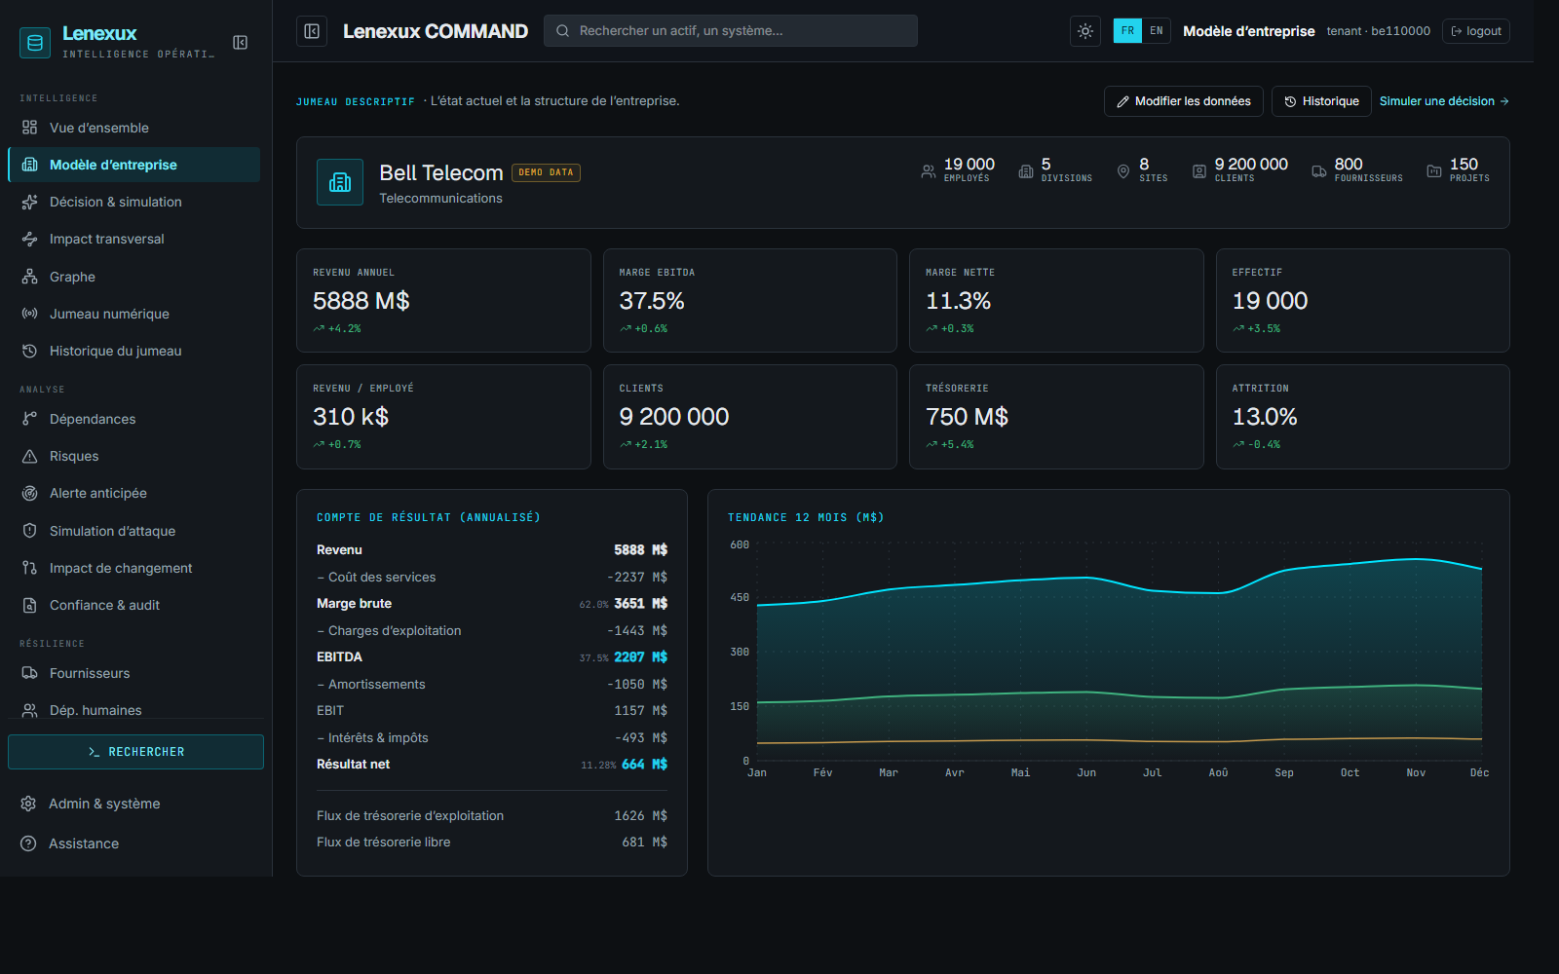Follow Simuler une décision link
This screenshot has height=974, width=1559.
tap(1444, 101)
